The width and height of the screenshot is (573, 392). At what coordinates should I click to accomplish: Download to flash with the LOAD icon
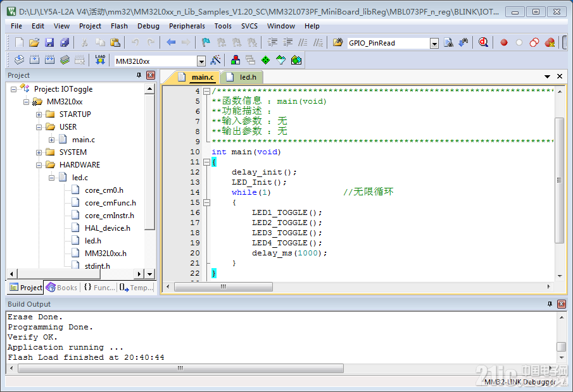[x=100, y=60]
